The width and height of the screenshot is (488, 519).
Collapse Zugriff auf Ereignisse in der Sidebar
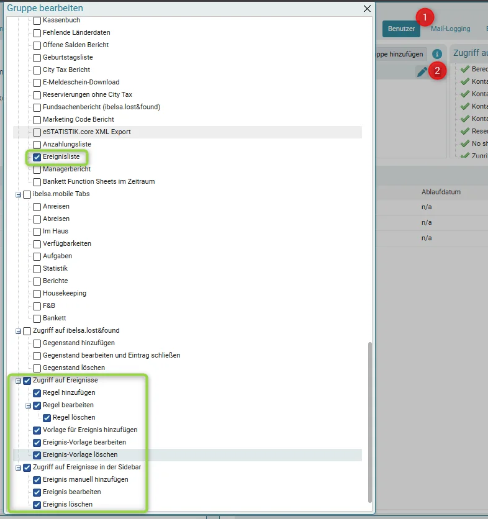point(19,467)
